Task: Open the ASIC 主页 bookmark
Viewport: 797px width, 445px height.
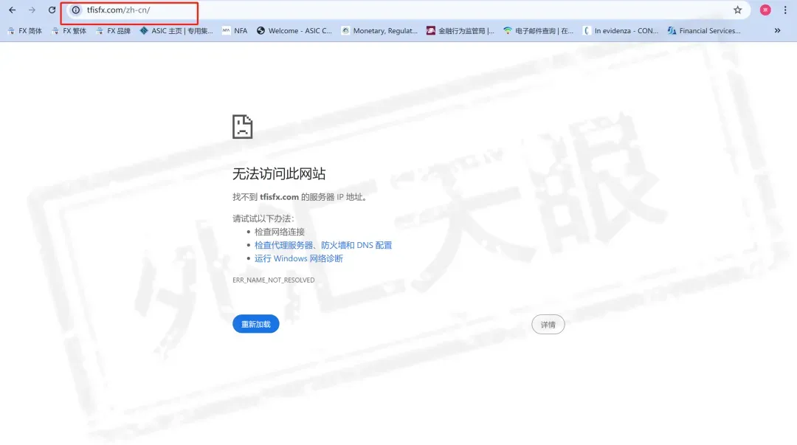Action: pos(176,30)
